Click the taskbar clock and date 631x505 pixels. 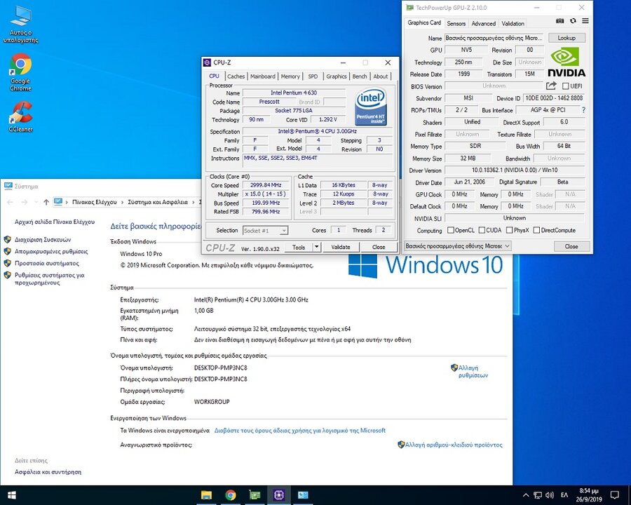pyautogui.click(x=589, y=495)
